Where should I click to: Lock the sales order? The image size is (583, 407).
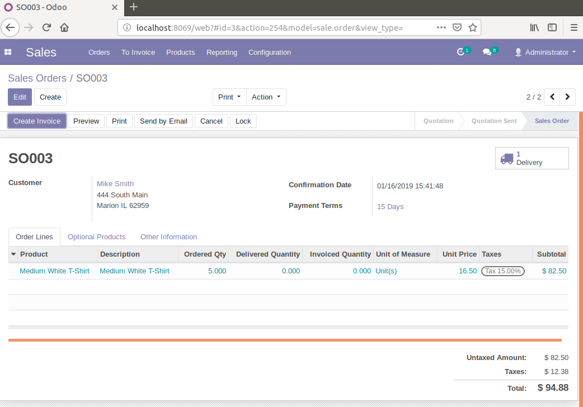pyautogui.click(x=243, y=121)
